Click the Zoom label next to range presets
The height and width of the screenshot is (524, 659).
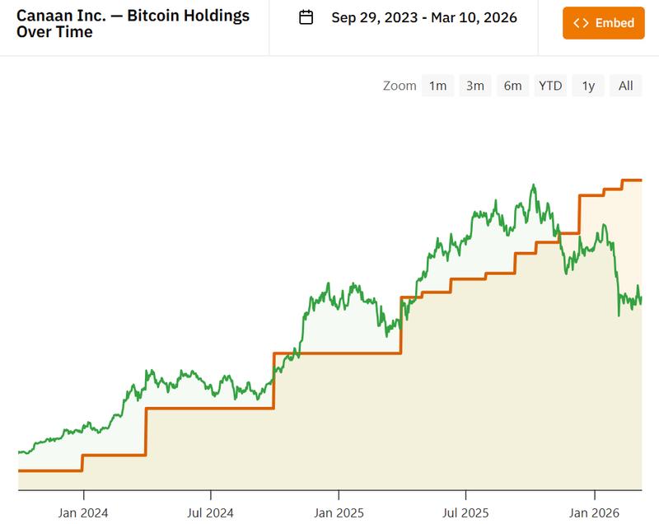coord(402,85)
